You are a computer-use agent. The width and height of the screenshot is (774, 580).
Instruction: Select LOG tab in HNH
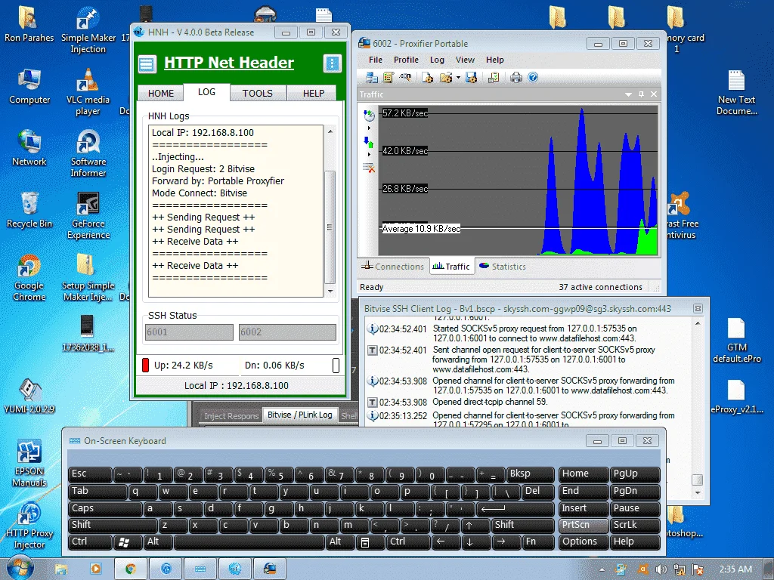point(206,91)
